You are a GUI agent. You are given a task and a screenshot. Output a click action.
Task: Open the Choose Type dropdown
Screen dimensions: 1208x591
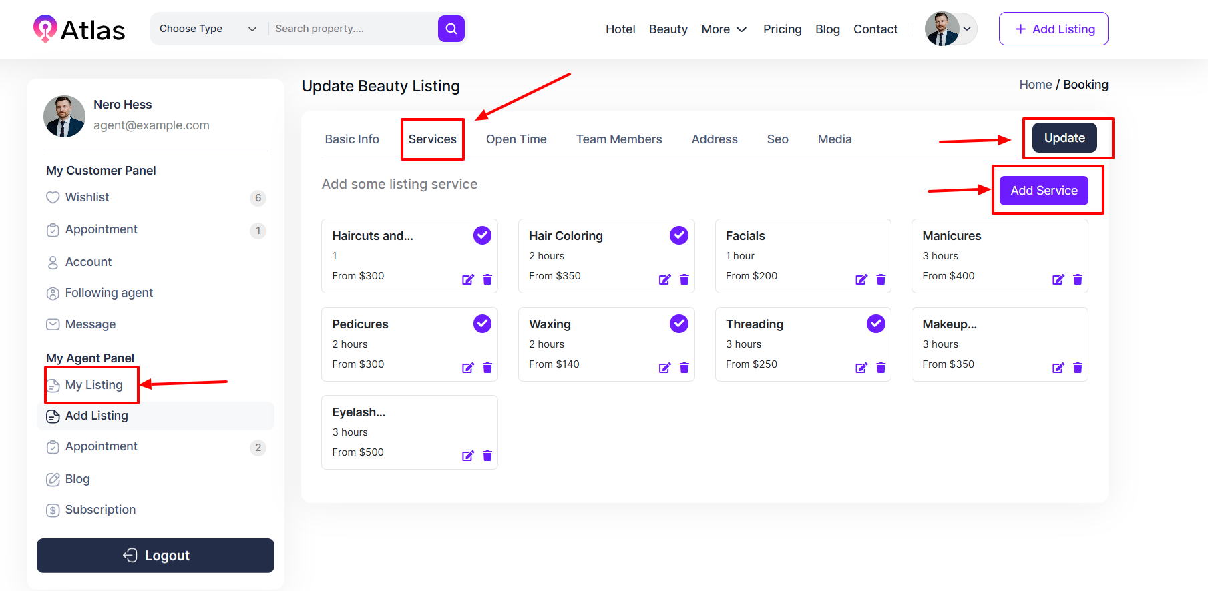pyautogui.click(x=208, y=29)
